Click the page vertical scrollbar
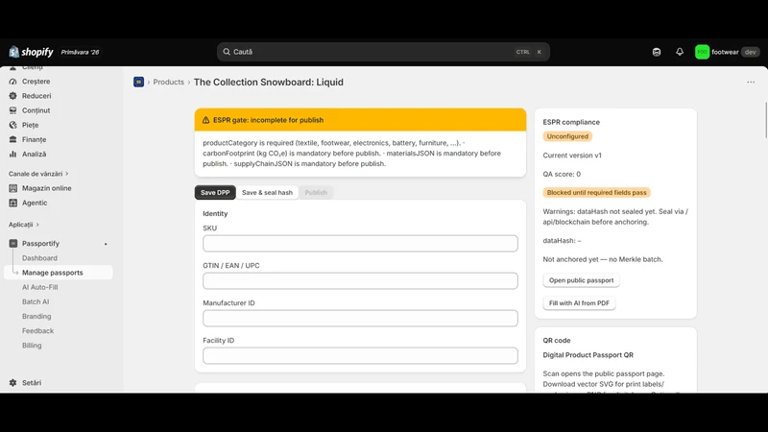This screenshot has width=768, height=432. click(765, 121)
